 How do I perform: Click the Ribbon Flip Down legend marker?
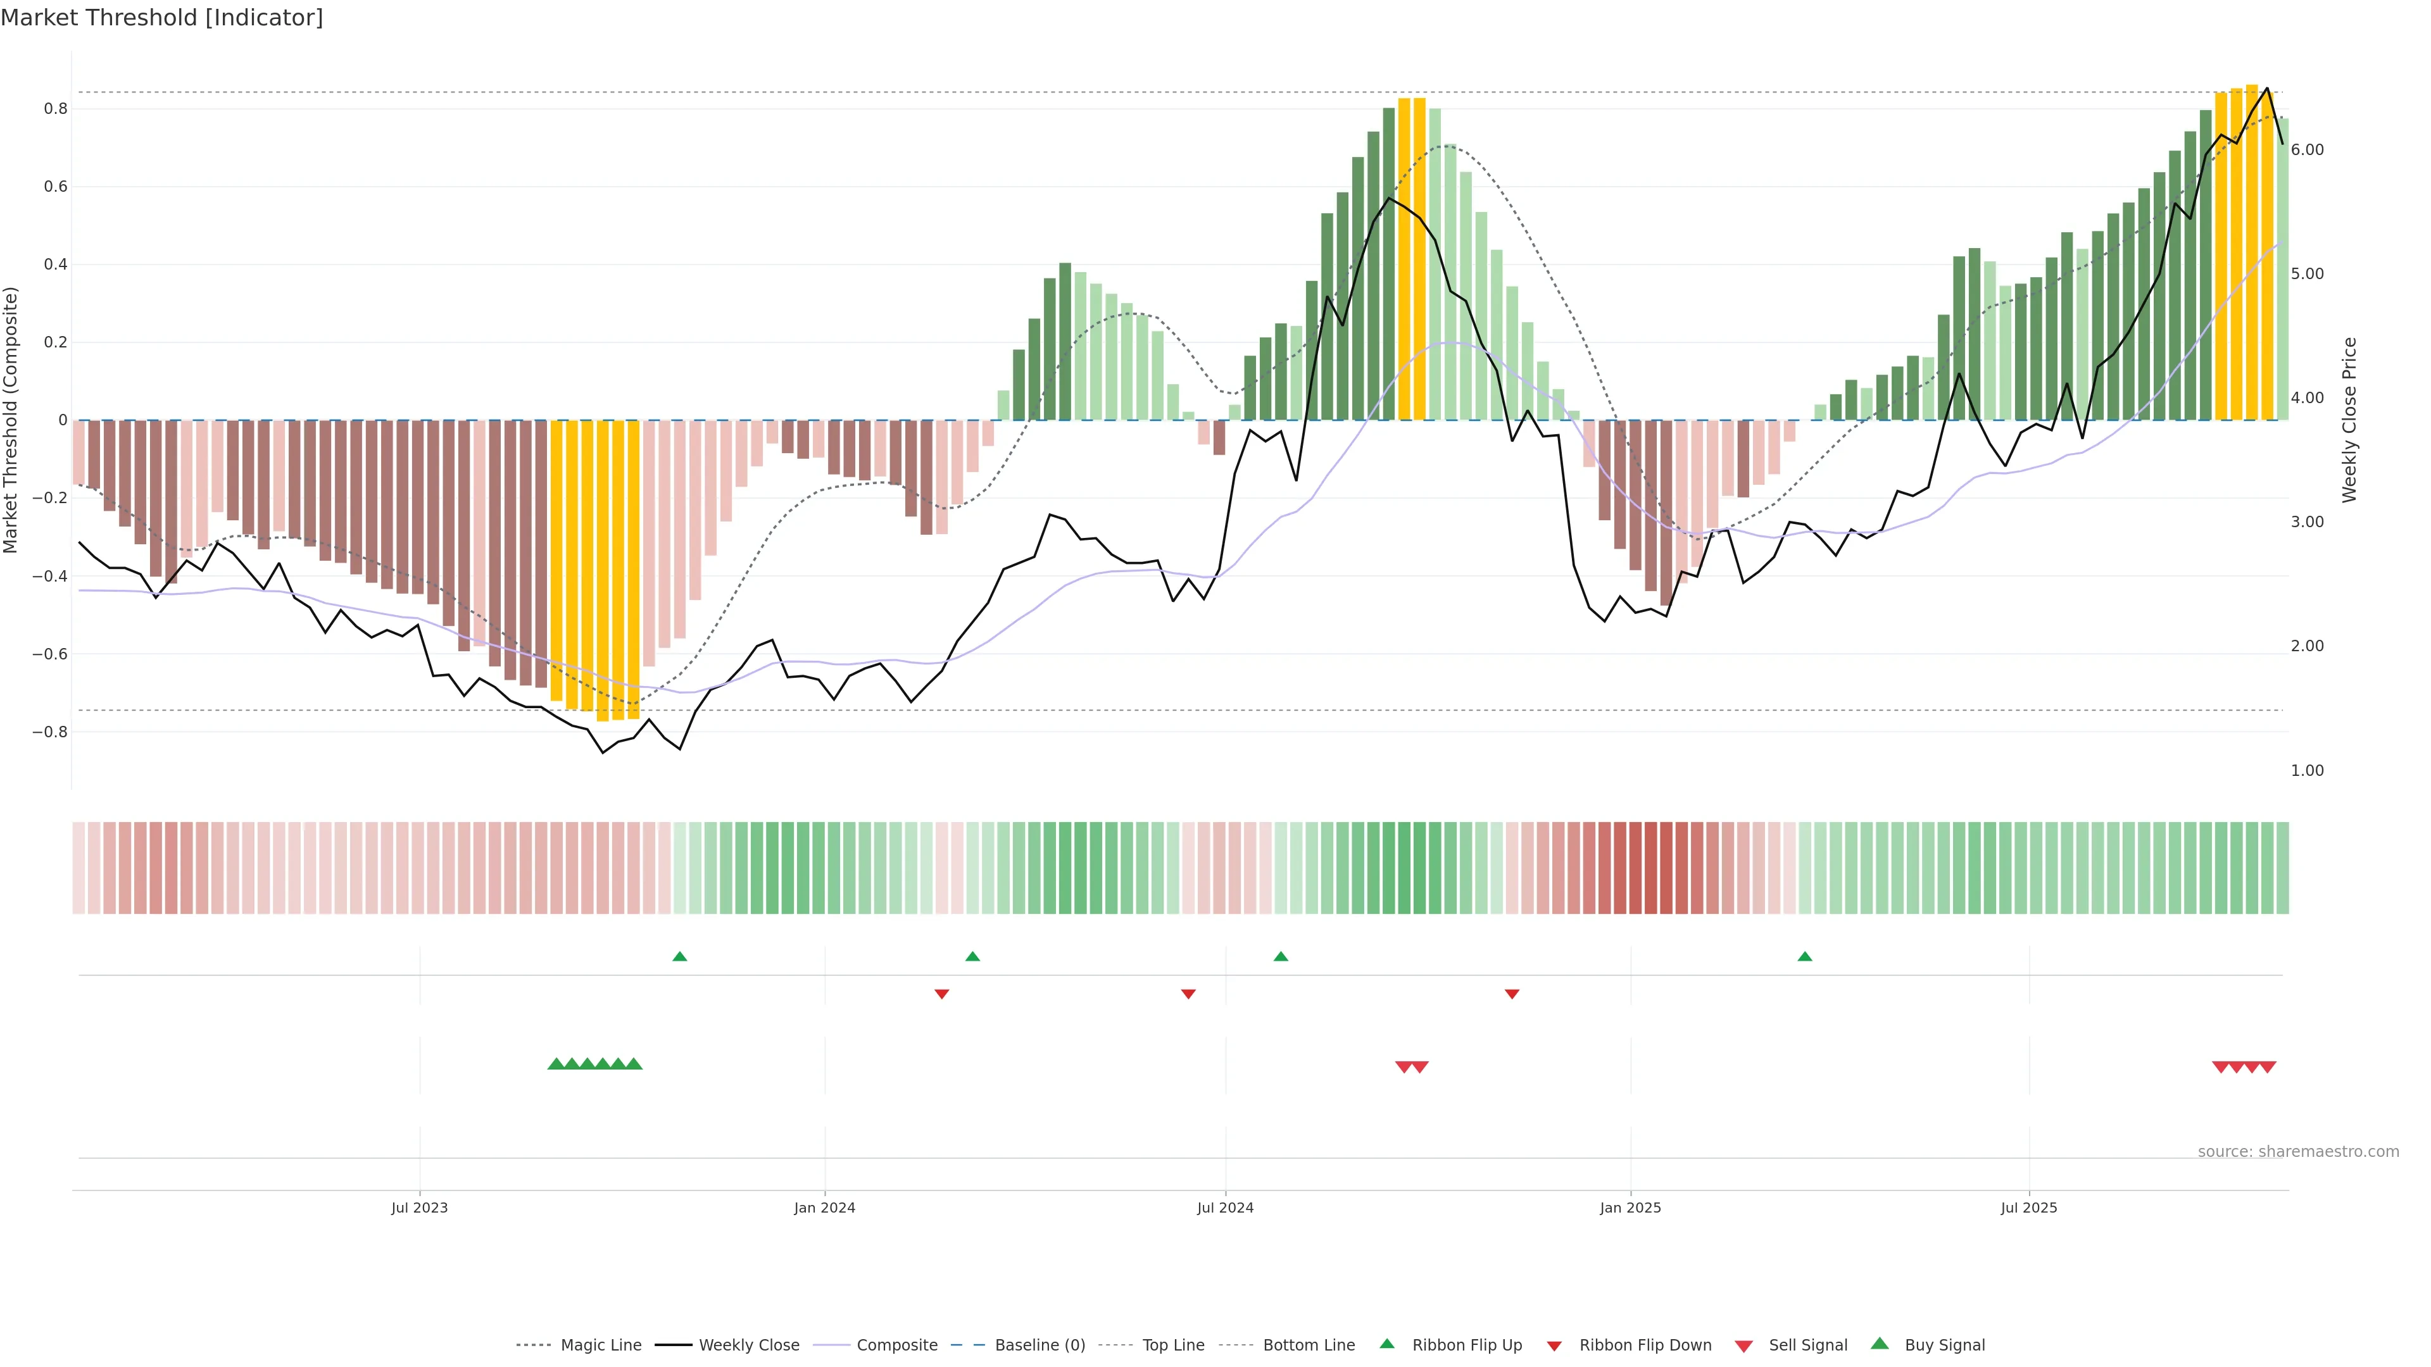tap(1554, 1346)
